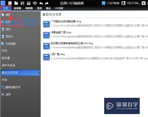Switch to the 输出 tab
This screenshot has width=148, height=117.
click(x=48, y=8)
